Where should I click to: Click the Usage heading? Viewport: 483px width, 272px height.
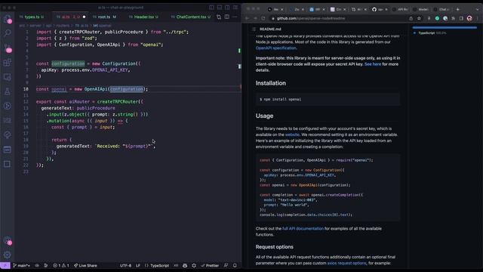pos(264,116)
